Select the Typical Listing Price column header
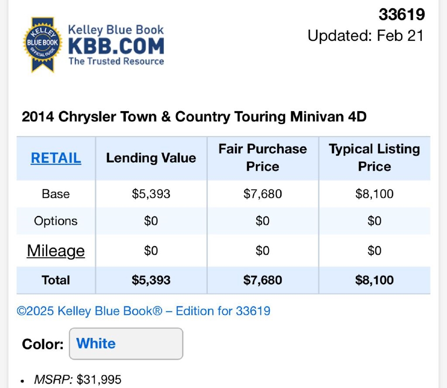The height and width of the screenshot is (388, 447). click(x=375, y=158)
